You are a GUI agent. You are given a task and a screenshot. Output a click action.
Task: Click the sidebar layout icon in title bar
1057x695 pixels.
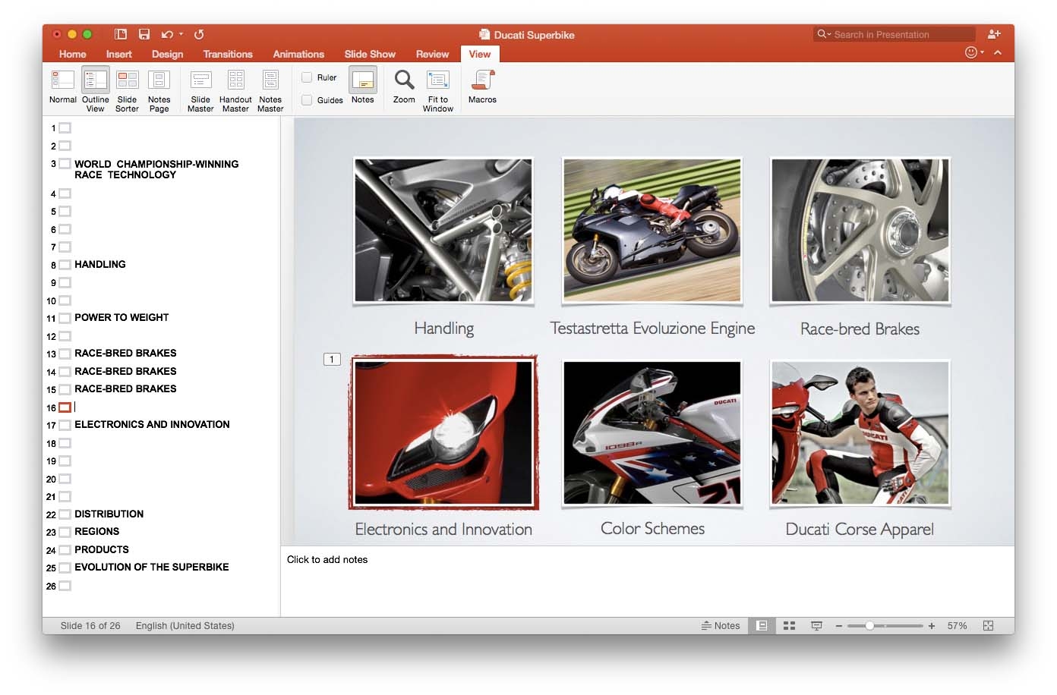pos(120,34)
